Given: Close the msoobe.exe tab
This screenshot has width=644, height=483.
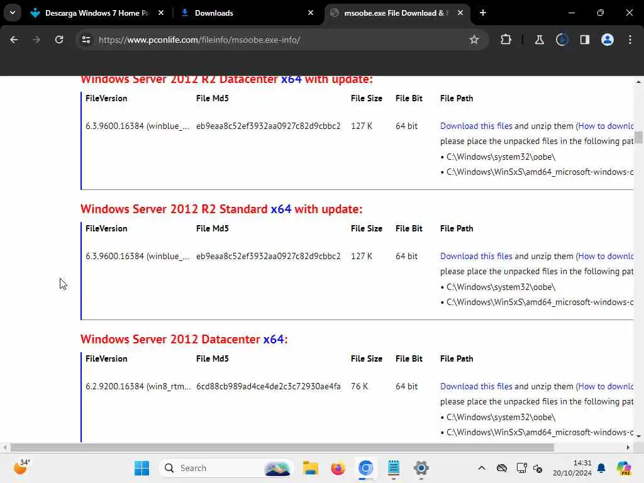Looking at the screenshot, I should [x=460, y=13].
